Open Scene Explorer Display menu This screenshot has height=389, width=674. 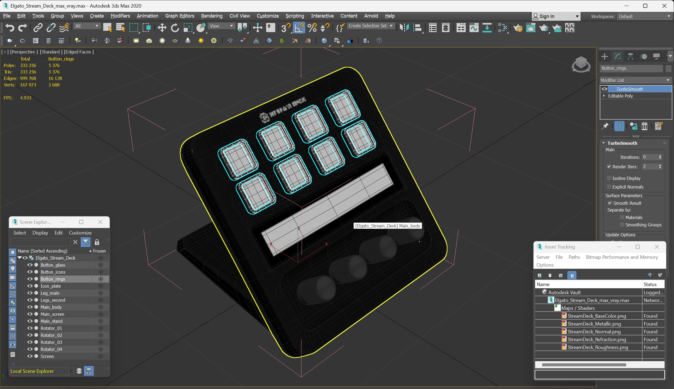[x=40, y=233]
